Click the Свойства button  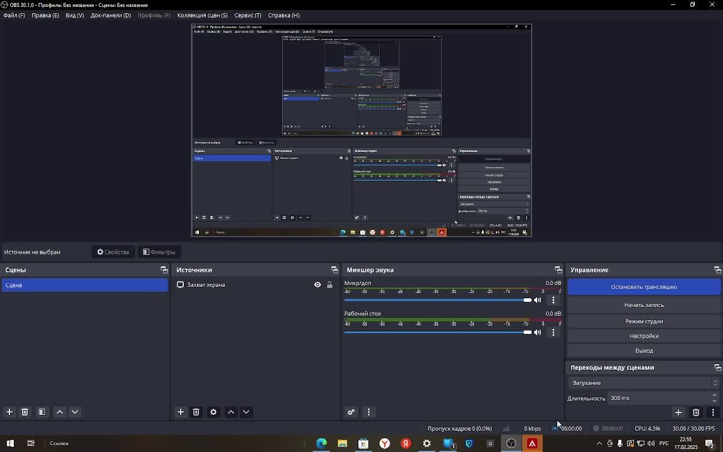click(113, 252)
